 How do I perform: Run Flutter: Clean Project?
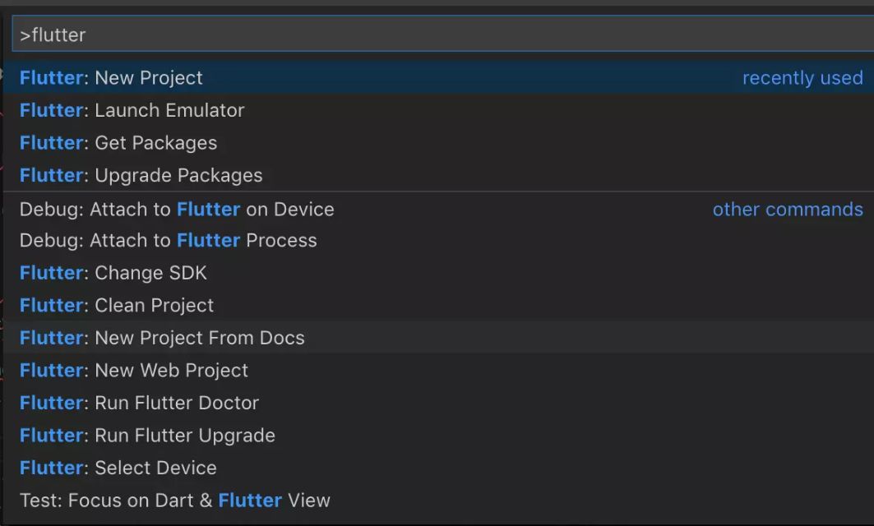[x=117, y=306]
